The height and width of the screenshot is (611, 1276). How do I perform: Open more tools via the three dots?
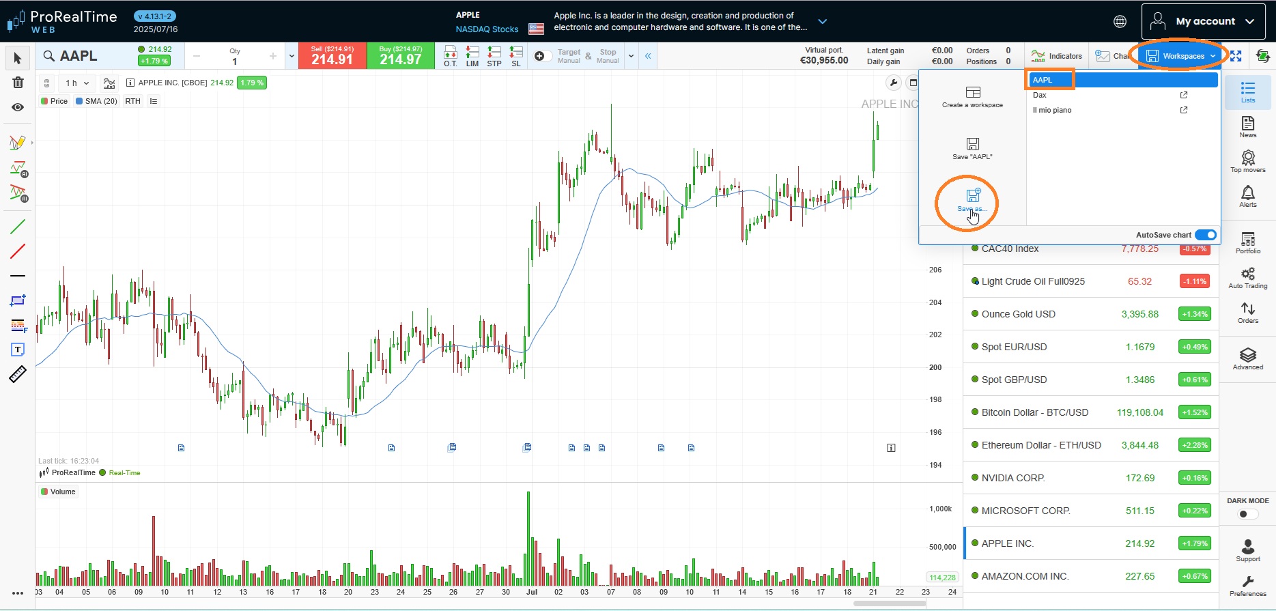point(18,593)
